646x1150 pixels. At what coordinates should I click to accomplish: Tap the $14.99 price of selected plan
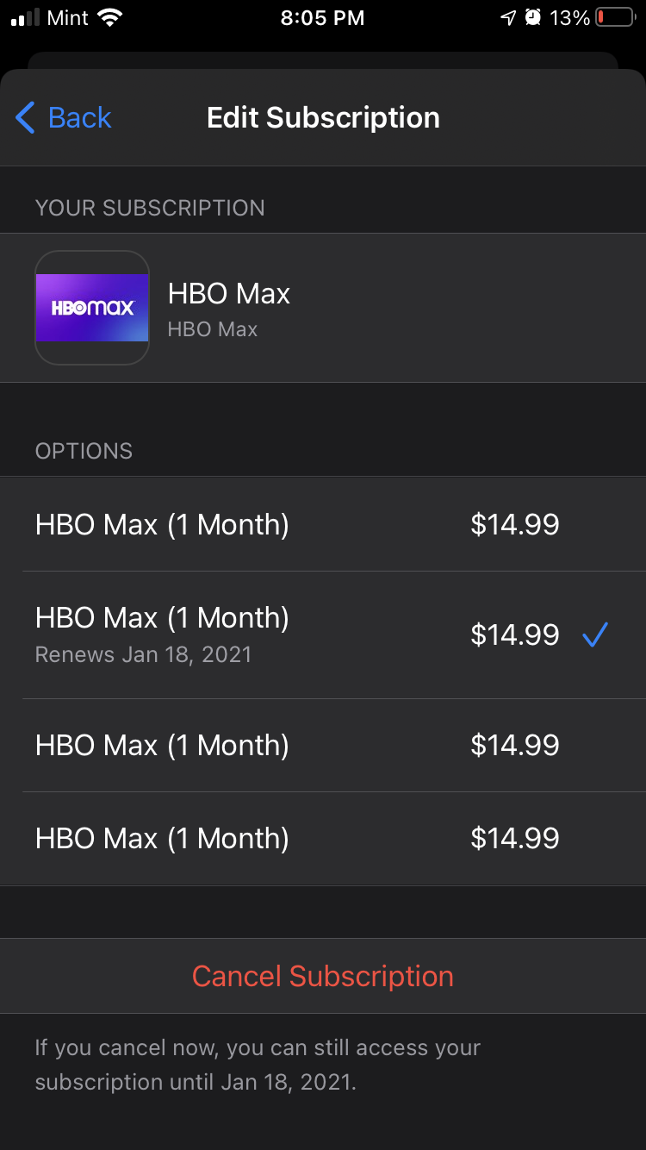[514, 635]
